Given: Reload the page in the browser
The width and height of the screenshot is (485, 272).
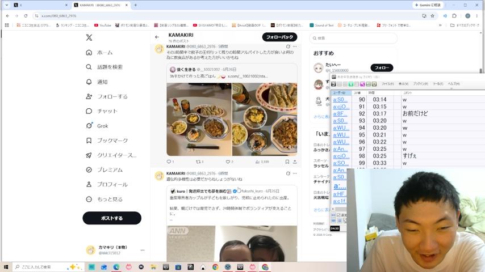Looking at the screenshot, I should (x=26, y=16).
